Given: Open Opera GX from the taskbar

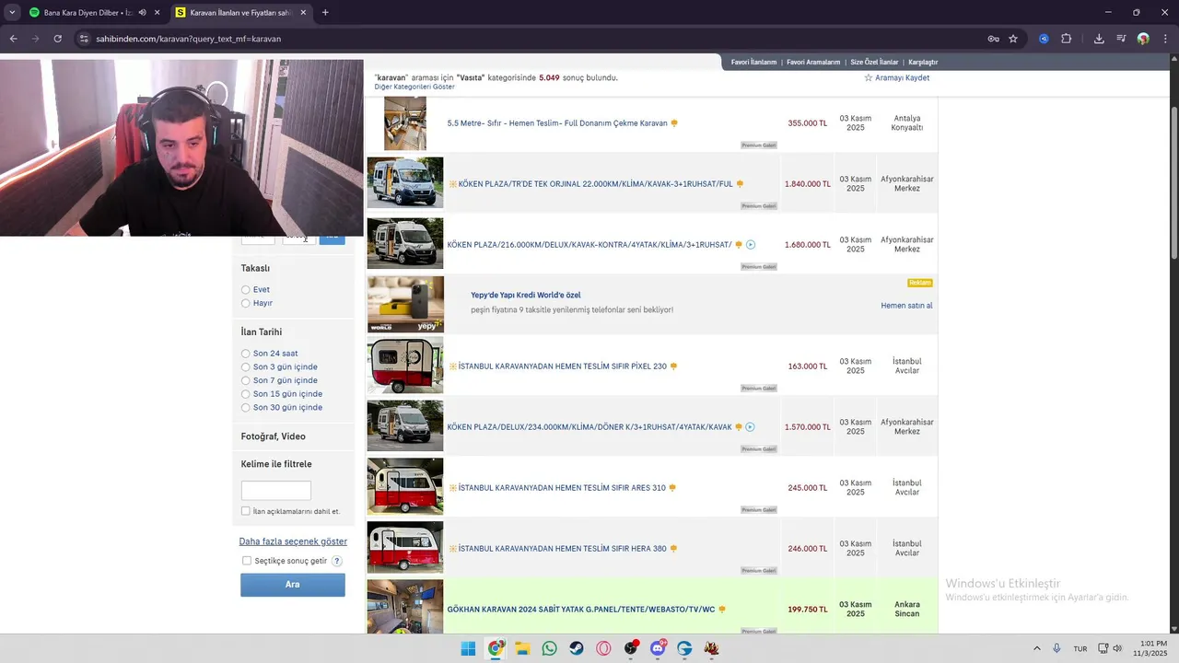Looking at the screenshot, I should pos(603,648).
